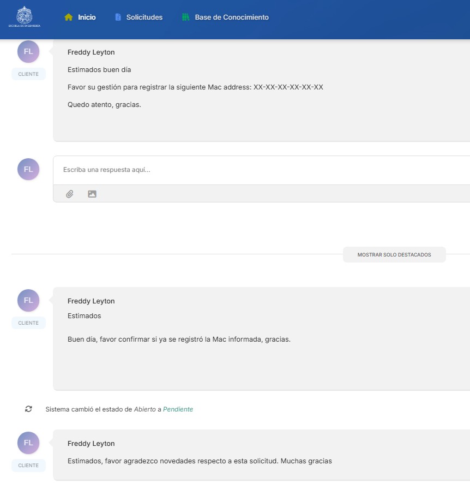Toggle Mostrar Solo Destacados filter

[x=394, y=255]
